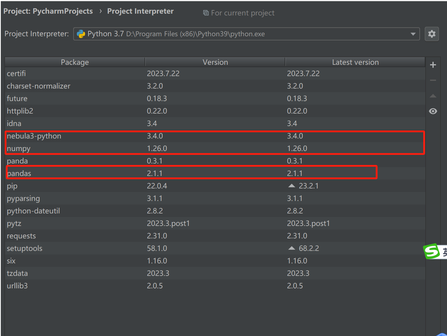The image size is (447, 336).
Task: Click the Project Interpreter breadcrumb label
Action: [140, 11]
